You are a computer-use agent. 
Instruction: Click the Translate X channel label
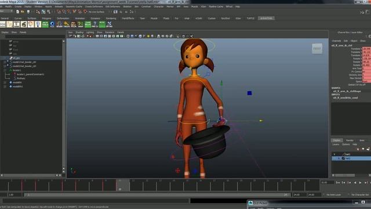tap(356, 49)
